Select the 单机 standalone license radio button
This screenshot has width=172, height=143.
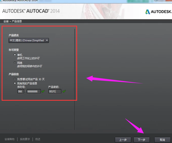click(15, 55)
